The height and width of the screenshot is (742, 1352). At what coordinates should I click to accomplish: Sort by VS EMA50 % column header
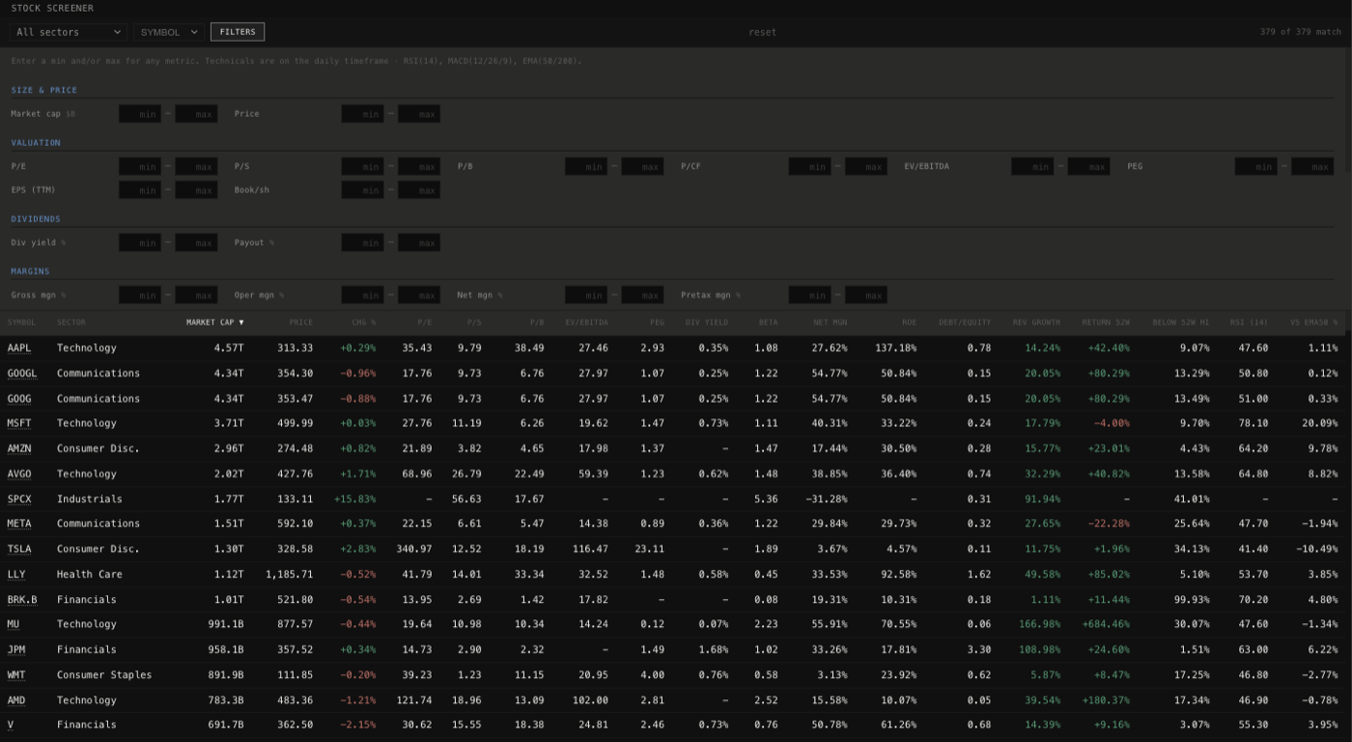1313,323
